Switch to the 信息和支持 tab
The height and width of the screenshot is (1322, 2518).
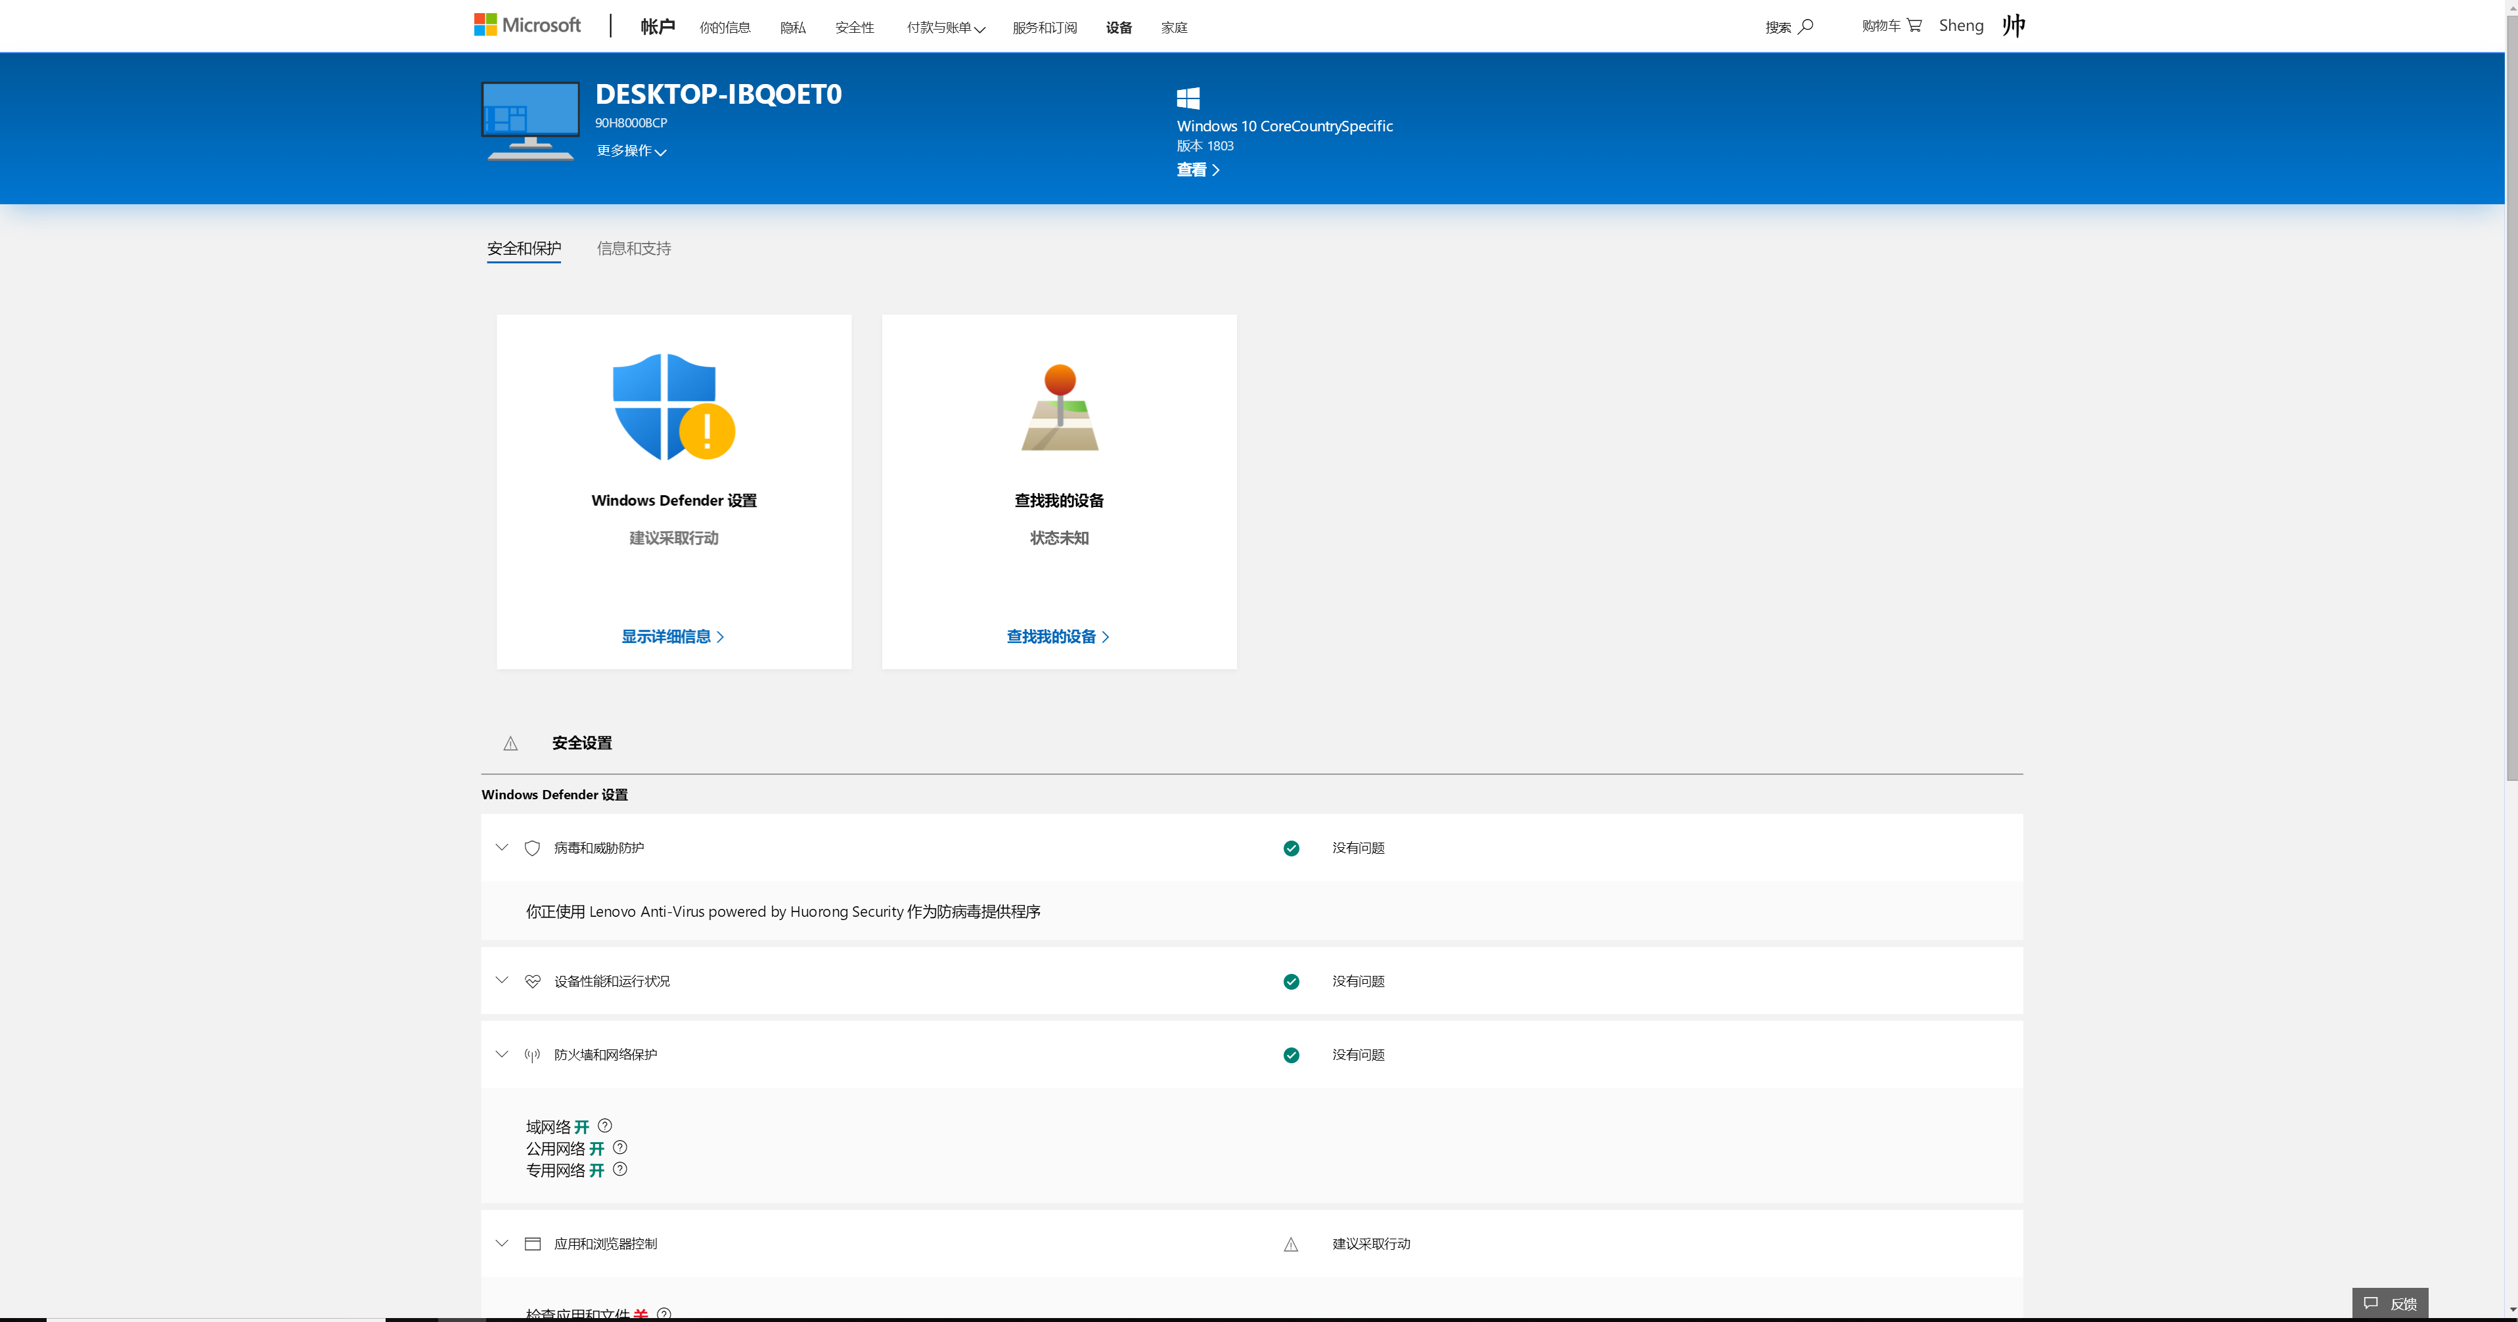click(x=633, y=248)
